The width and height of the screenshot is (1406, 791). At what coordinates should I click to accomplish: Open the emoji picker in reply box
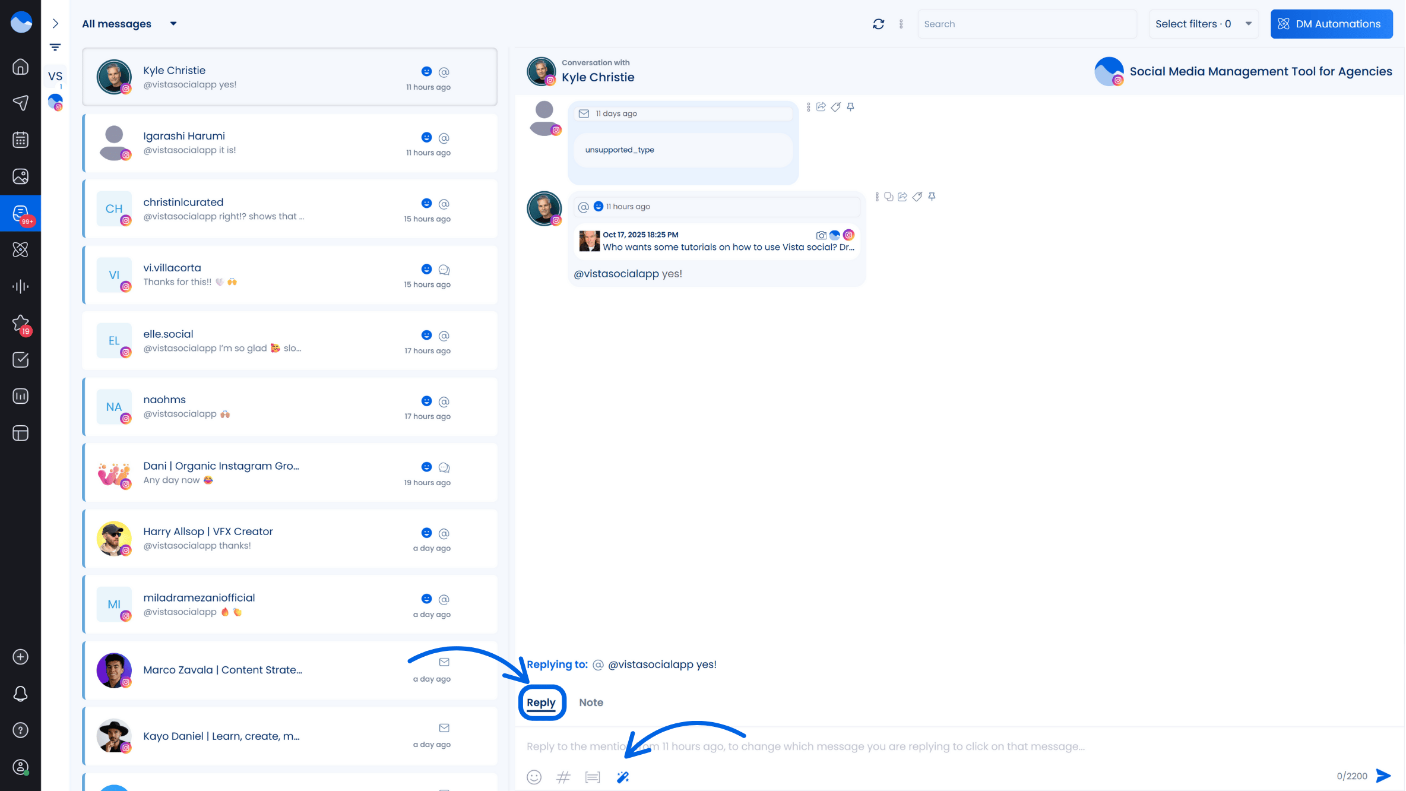click(x=534, y=777)
